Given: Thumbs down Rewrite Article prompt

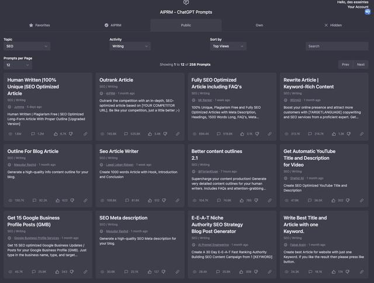Looking at the screenshot, I should pos(349,134).
